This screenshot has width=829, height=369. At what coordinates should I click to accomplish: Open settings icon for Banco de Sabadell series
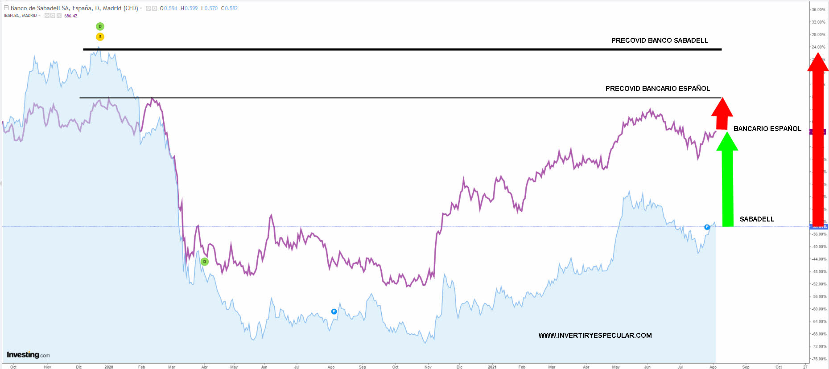(154, 8)
